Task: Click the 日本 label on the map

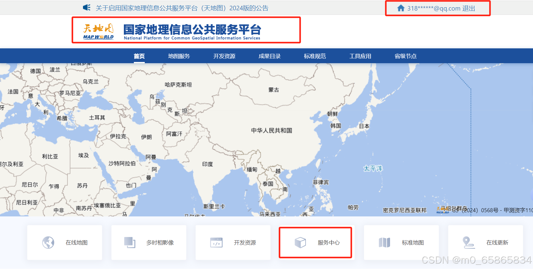Action: [x=364, y=126]
